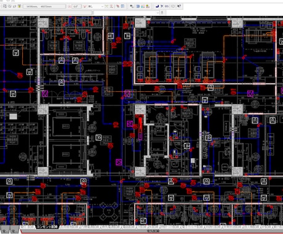The image size is (283, 234).
Task: Open the first gray tab at bottom-left corner
Action: pyautogui.click(x=5, y=230)
